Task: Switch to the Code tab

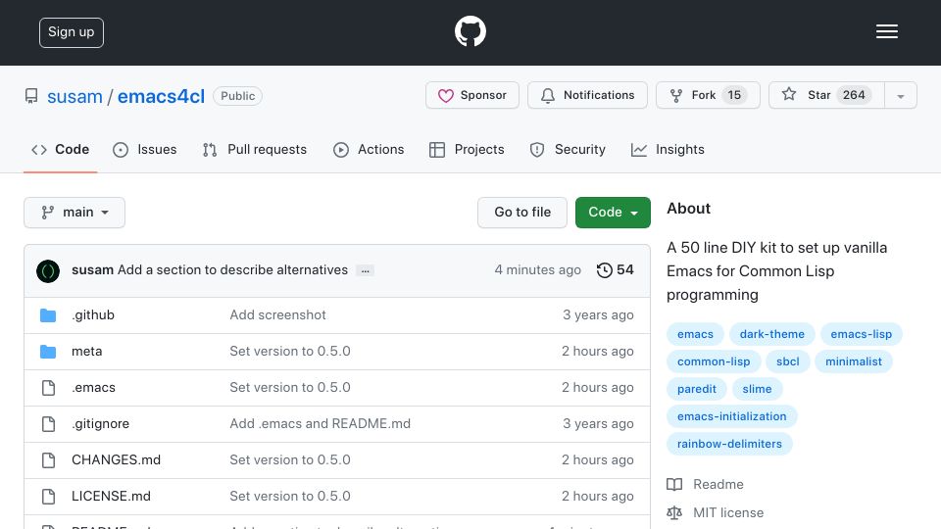Action: click(60, 149)
